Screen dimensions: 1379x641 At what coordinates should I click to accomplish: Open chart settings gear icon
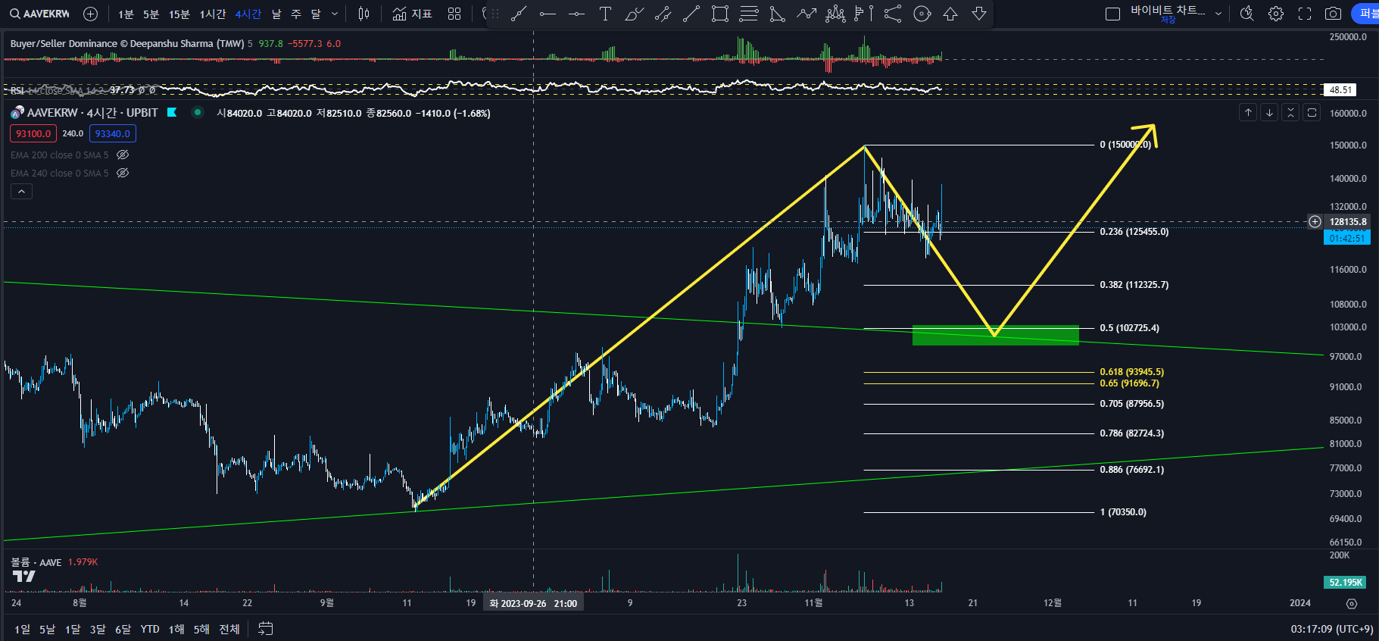tap(1276, 14)
